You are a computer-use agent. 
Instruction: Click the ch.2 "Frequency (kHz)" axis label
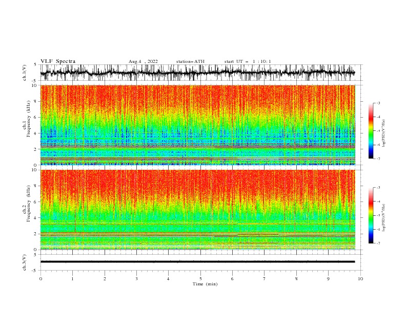coord(29,204)
